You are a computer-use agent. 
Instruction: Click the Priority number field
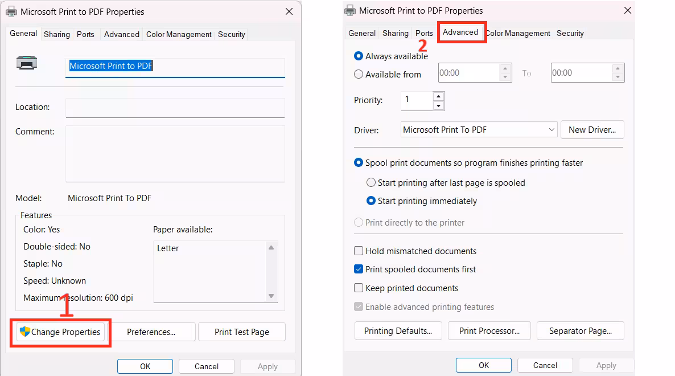tap(417, 101)
